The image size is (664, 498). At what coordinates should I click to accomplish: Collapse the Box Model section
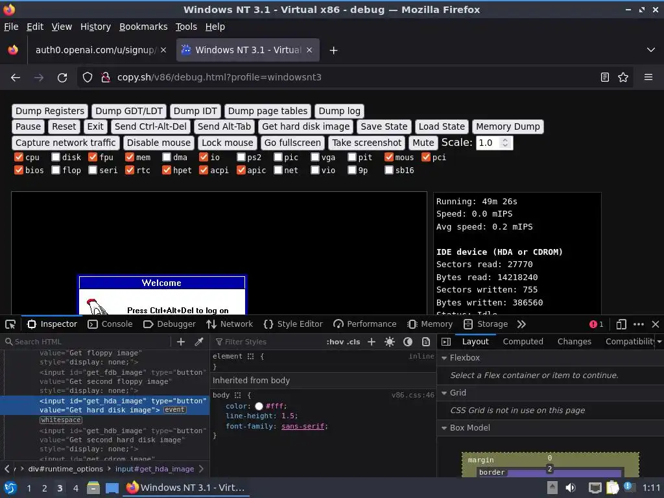[x=444, y=428]
